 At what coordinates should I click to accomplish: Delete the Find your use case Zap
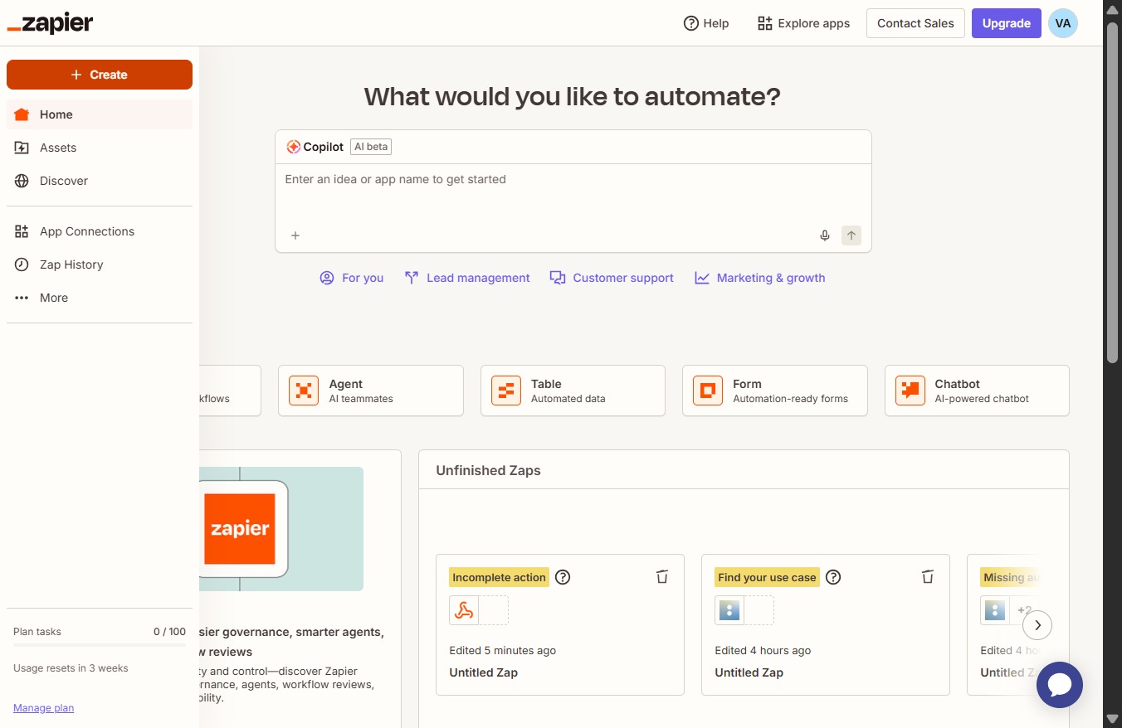[x=928, y=577]
